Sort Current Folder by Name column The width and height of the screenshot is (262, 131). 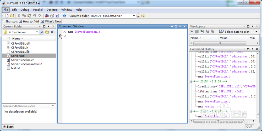click(x=16, y=38)
